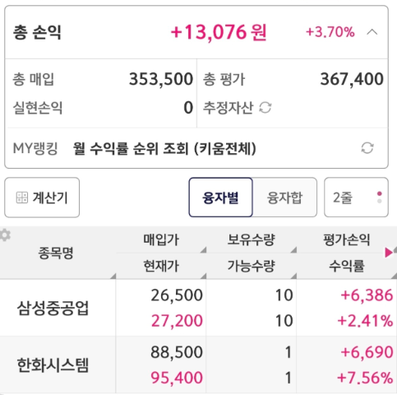397x395 pixels.
Task: Sort by the 종목명 column header
Action: [56, 253]
